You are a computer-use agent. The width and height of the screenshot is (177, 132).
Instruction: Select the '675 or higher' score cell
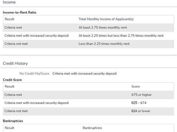click(x=141, y=95)
